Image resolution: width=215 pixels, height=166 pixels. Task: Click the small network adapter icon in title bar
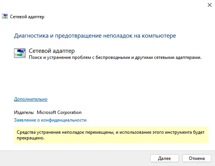tap(5, 16)
